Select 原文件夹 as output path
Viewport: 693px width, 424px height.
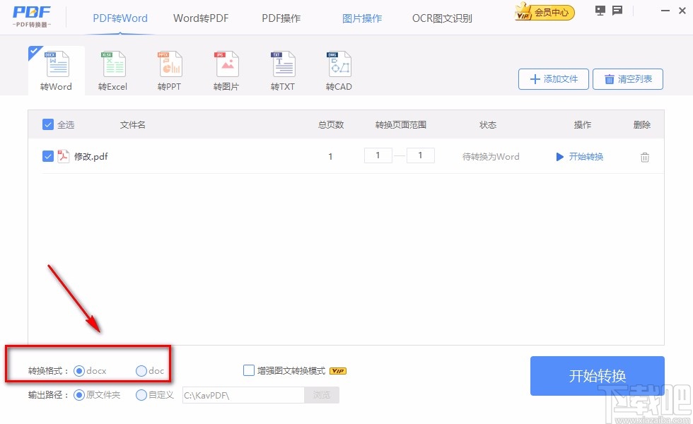coord(80,395)
